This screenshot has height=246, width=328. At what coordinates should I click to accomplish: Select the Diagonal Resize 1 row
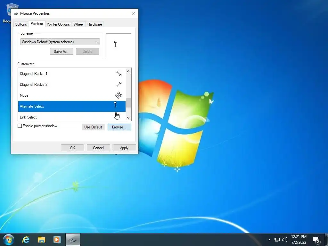tap(72, 74)
